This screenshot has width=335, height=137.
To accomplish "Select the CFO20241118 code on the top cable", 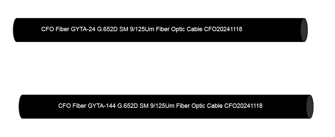I will coord(223,30).
